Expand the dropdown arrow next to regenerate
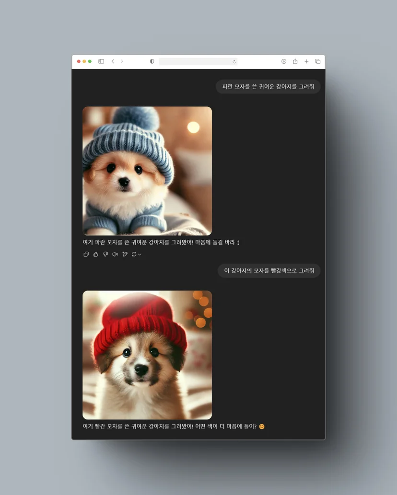 [x=140, y=255]
